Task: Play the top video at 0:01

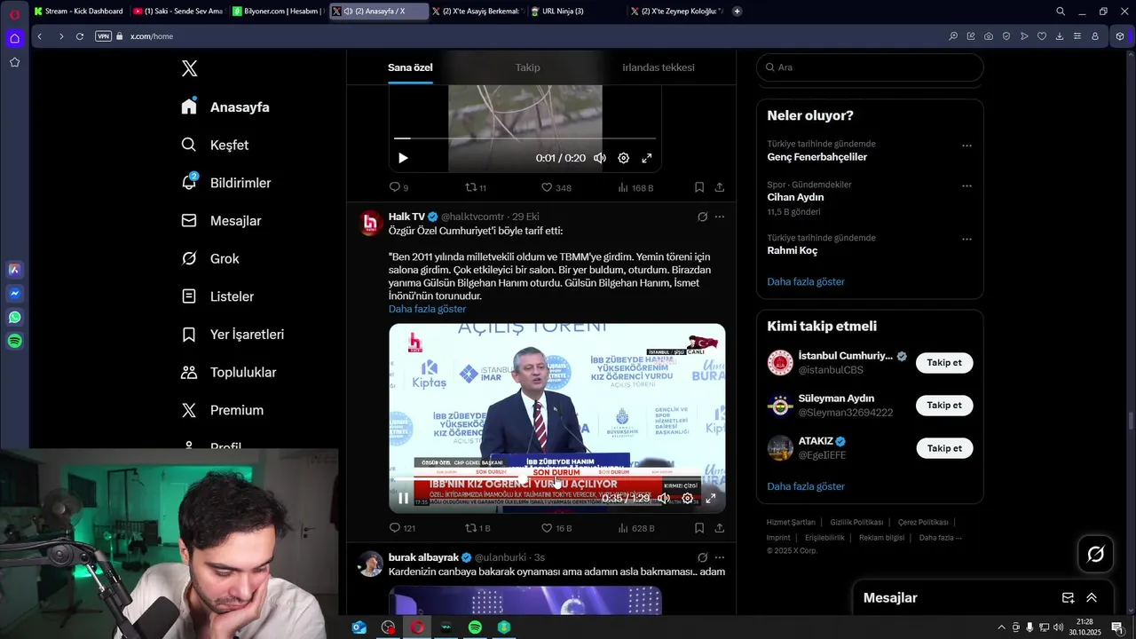Action: (x=403, y=158)
